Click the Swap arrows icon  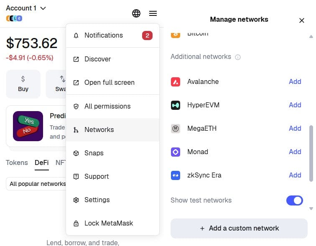pyautogui.click(x=63, y=79)
